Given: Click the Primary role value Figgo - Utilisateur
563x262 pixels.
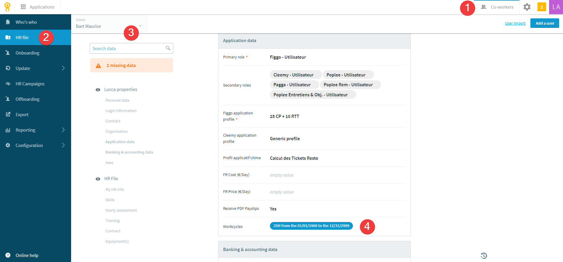Looking at the screenshot, I should [x=288, y=57].
